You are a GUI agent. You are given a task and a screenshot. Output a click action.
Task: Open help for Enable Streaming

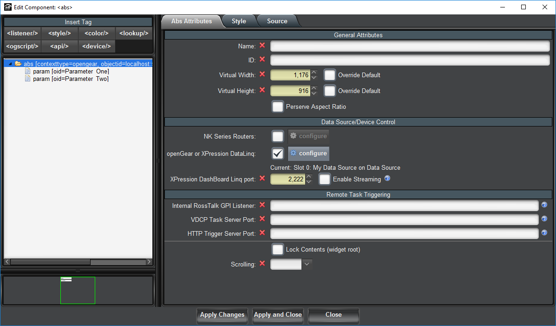pyautogui.click(x=387, y=178)
